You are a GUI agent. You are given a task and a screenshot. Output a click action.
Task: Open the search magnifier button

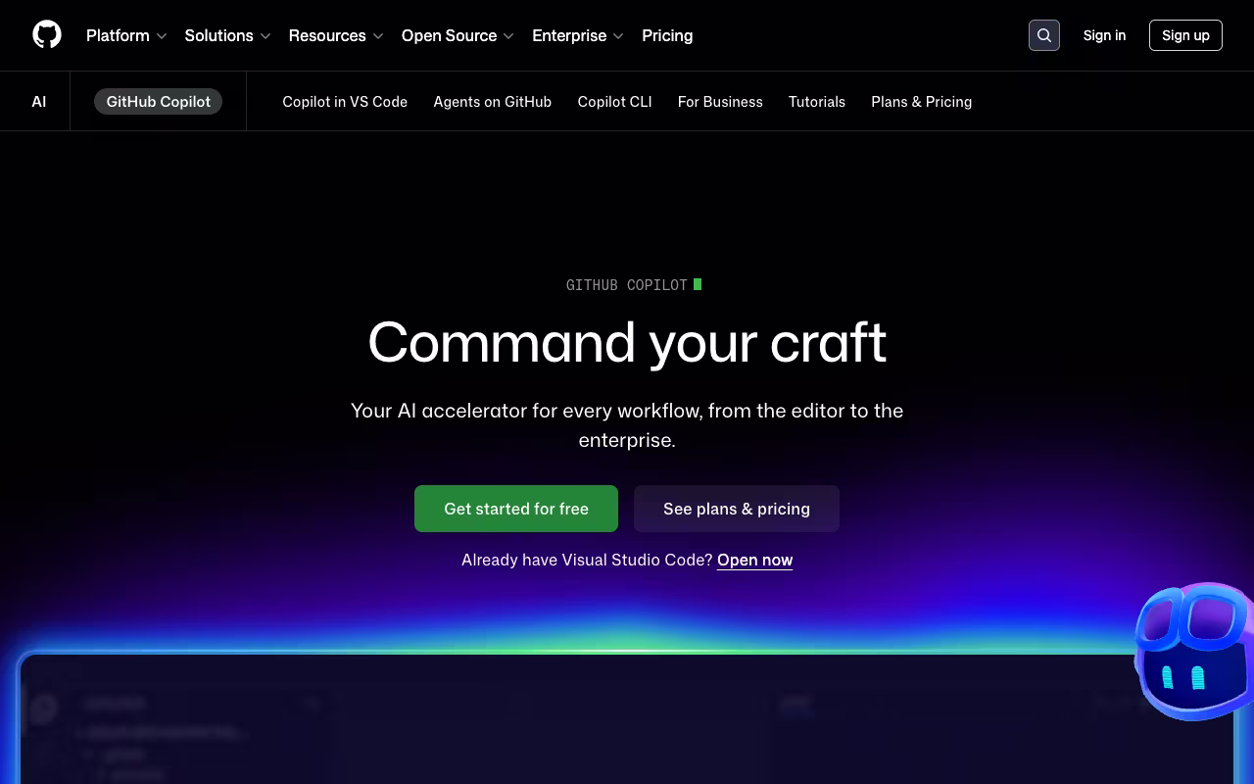tap(1044, 35)
